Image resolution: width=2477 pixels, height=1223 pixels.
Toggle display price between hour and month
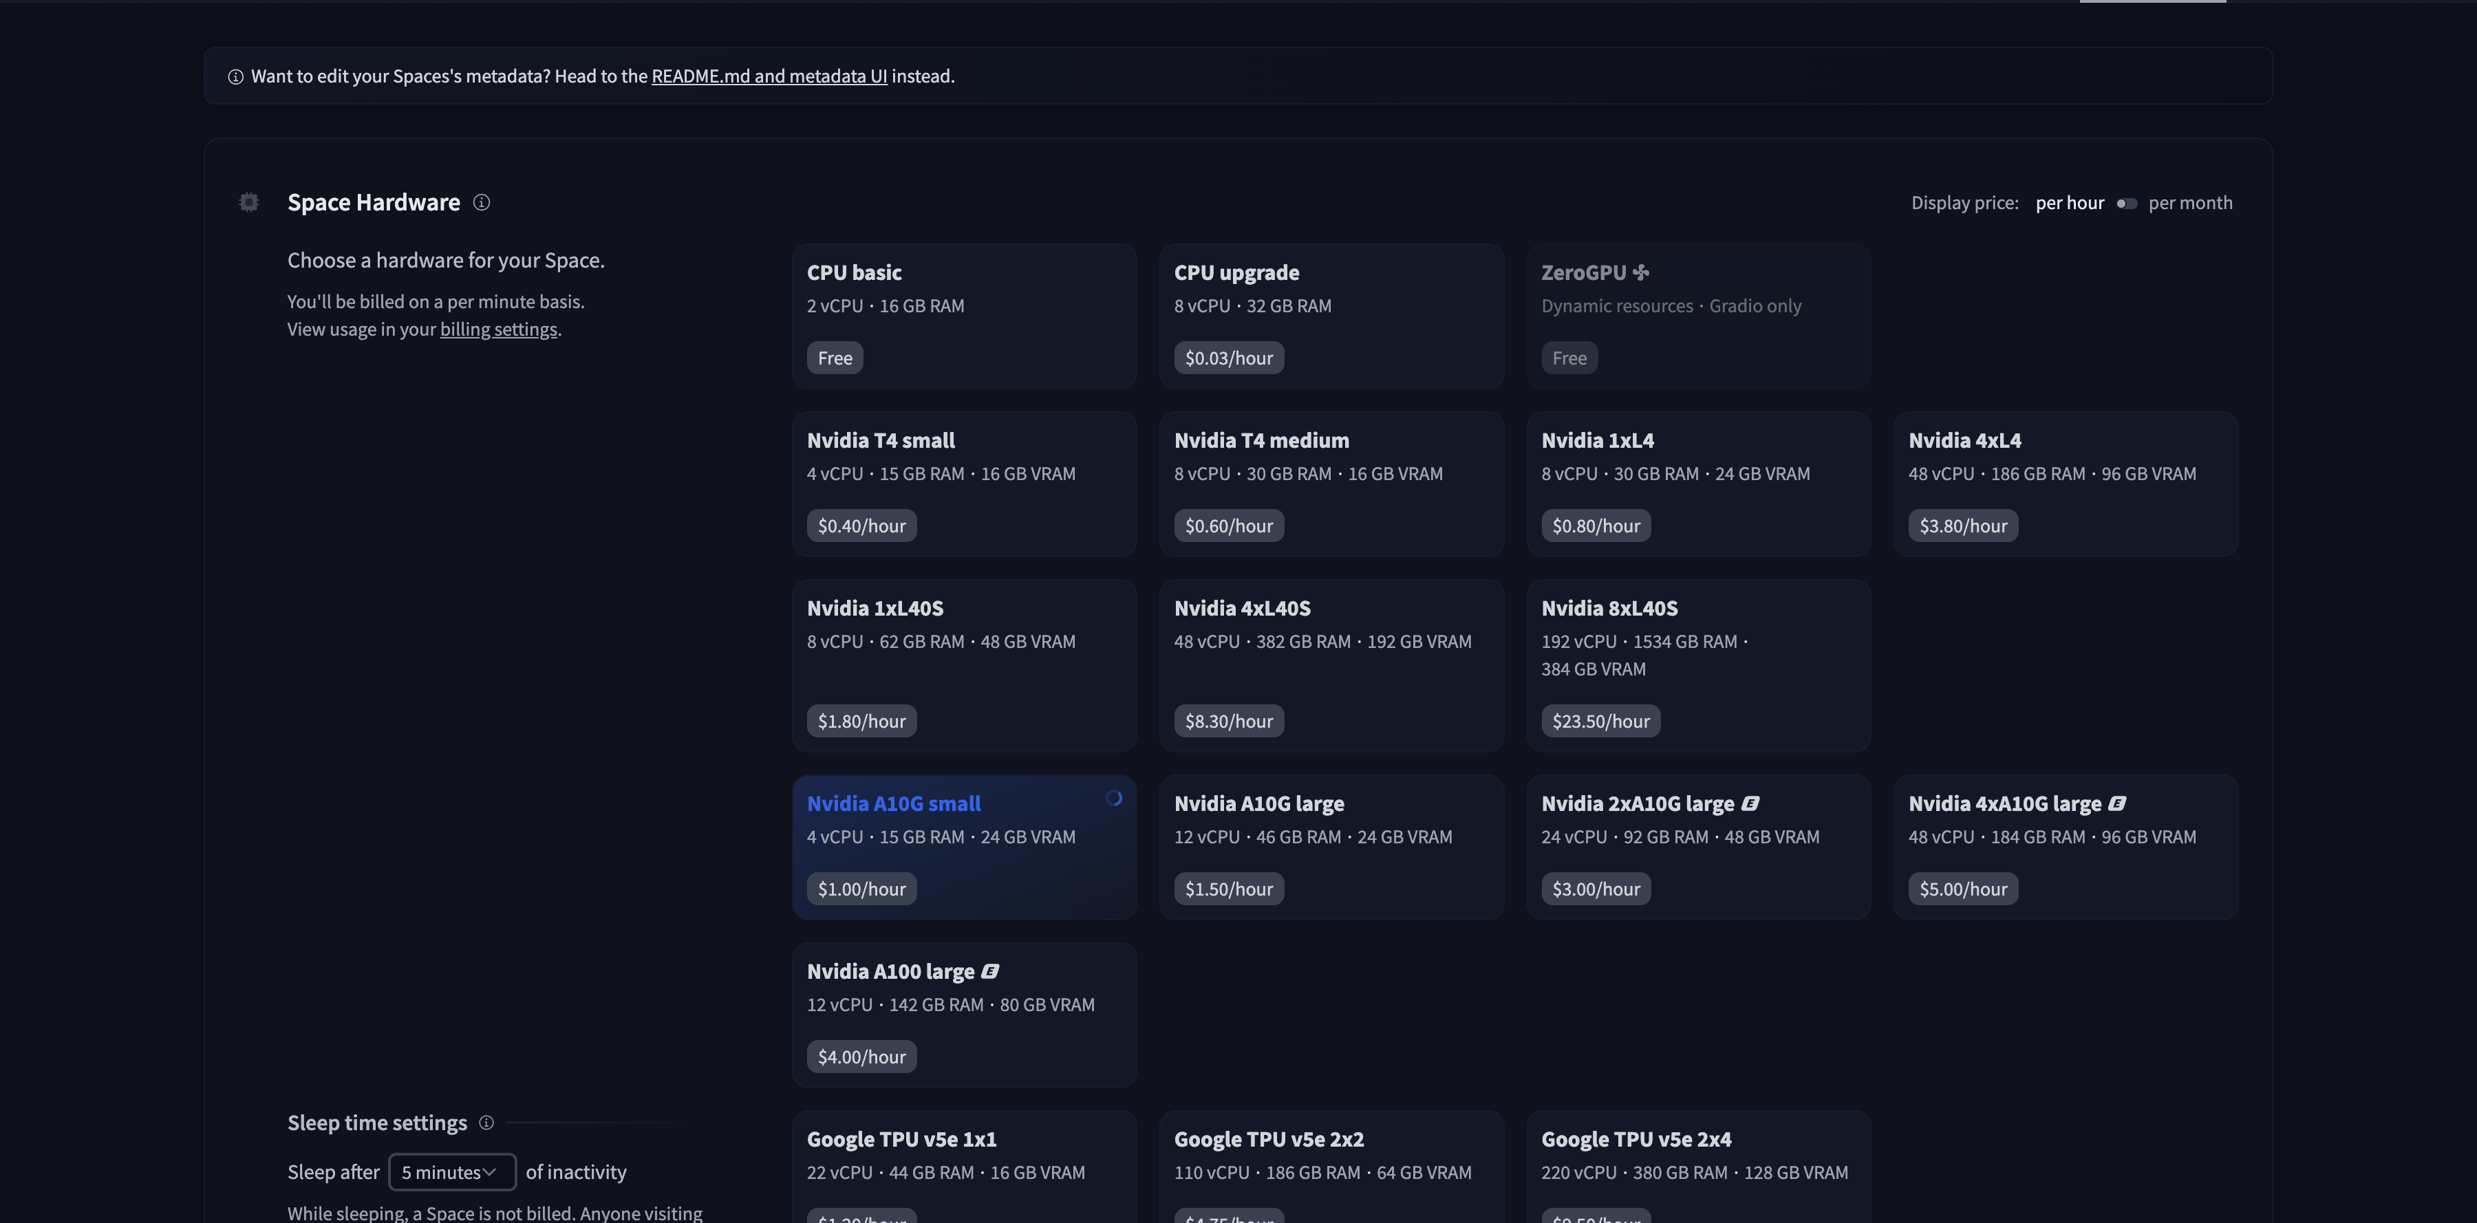coord(2126,203)
